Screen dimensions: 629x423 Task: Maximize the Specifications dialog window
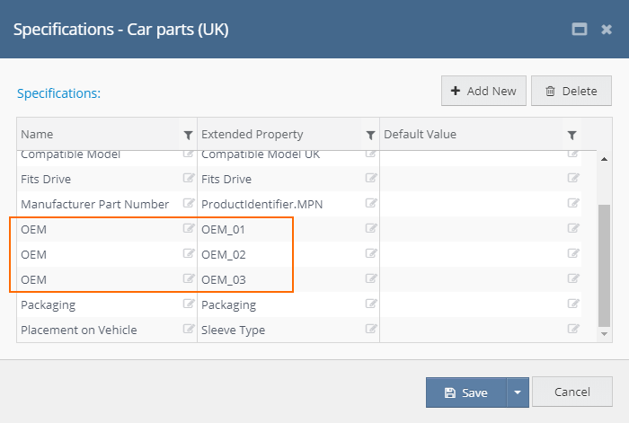pos(580,29)
